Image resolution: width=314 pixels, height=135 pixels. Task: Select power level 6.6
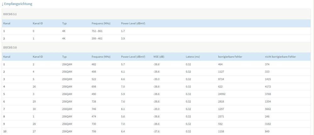click(x=123, y=79)
